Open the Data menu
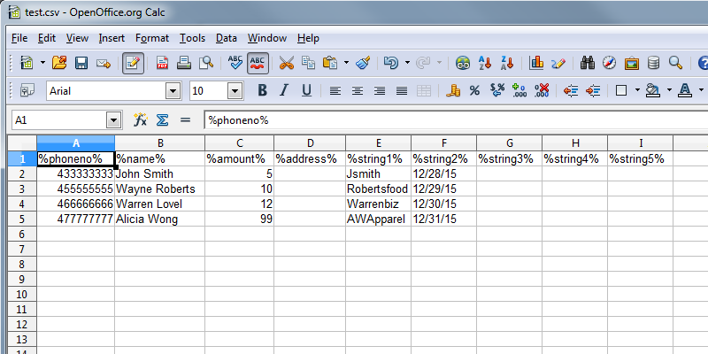Viewport: 708px width, 354px height. coord(227,38)
